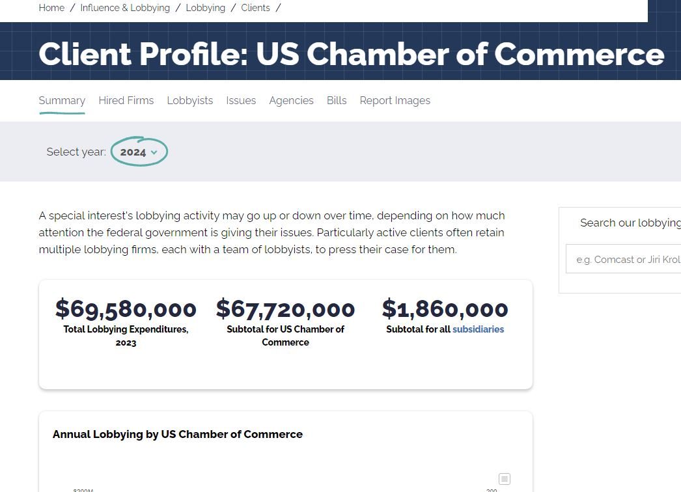Open the chart context menu icon
Image resolution: width=681 pixels, height=492 pixels.
click(x=505, y=479)
